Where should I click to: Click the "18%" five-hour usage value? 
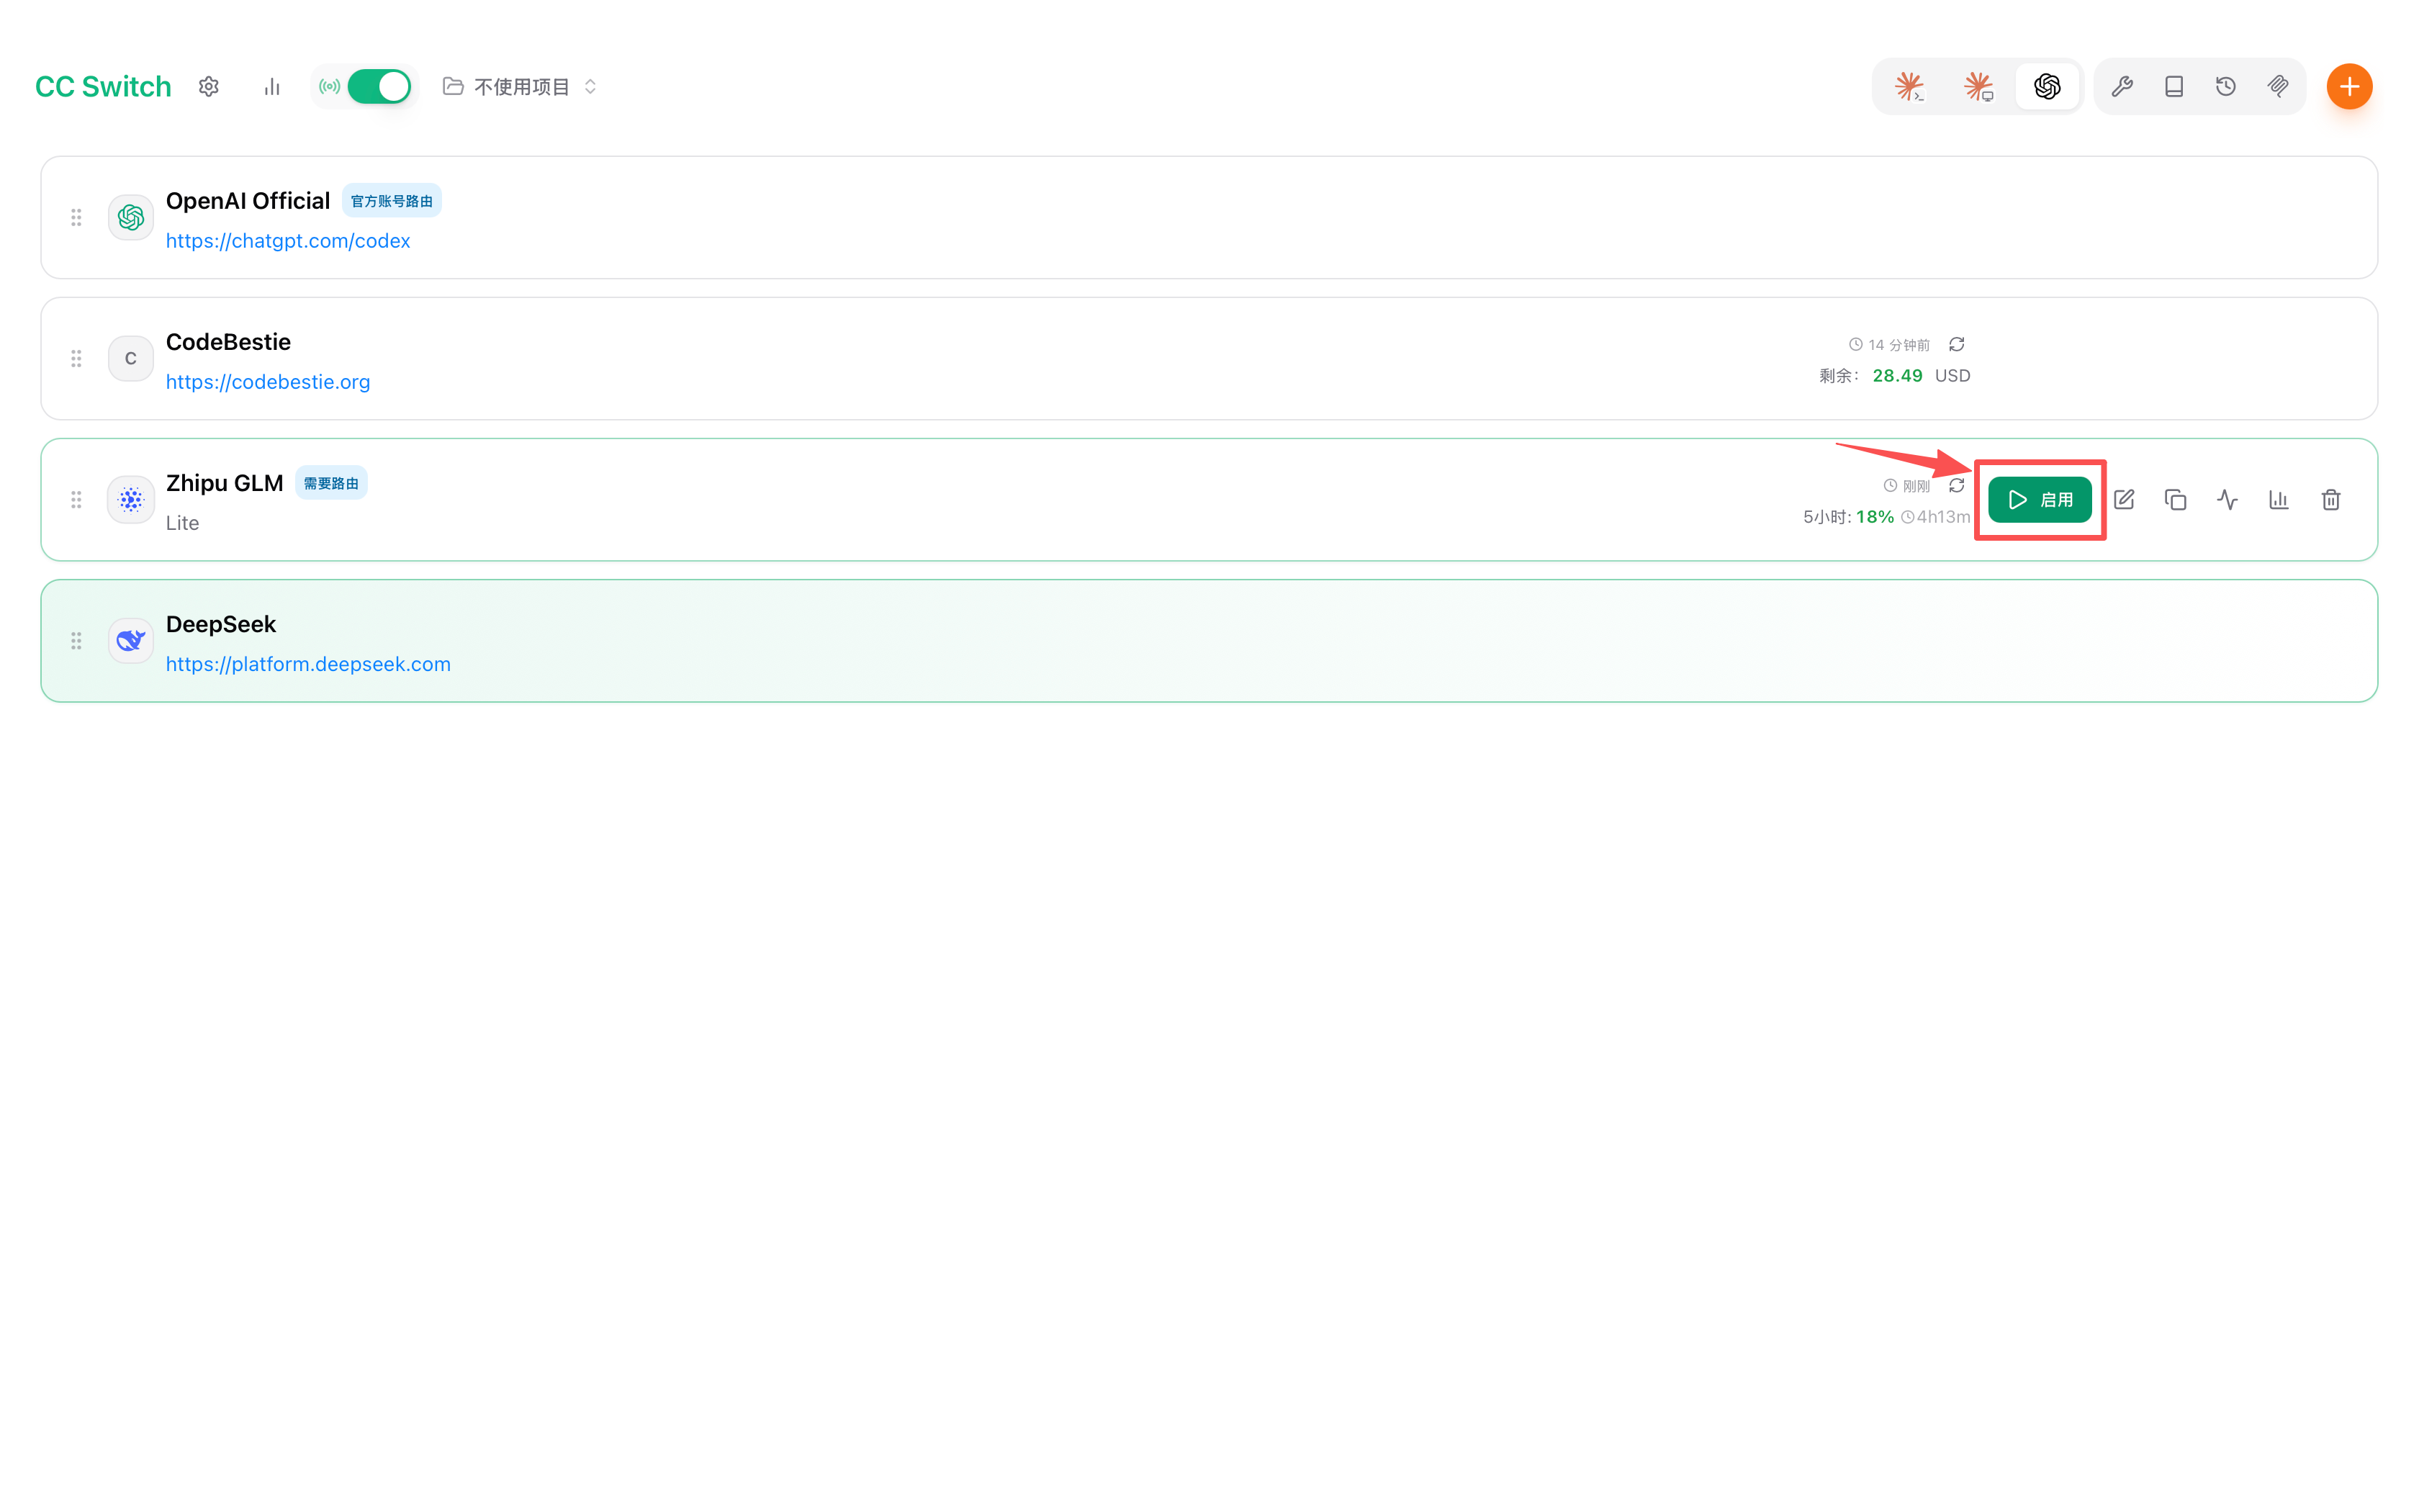point(1875,517)
